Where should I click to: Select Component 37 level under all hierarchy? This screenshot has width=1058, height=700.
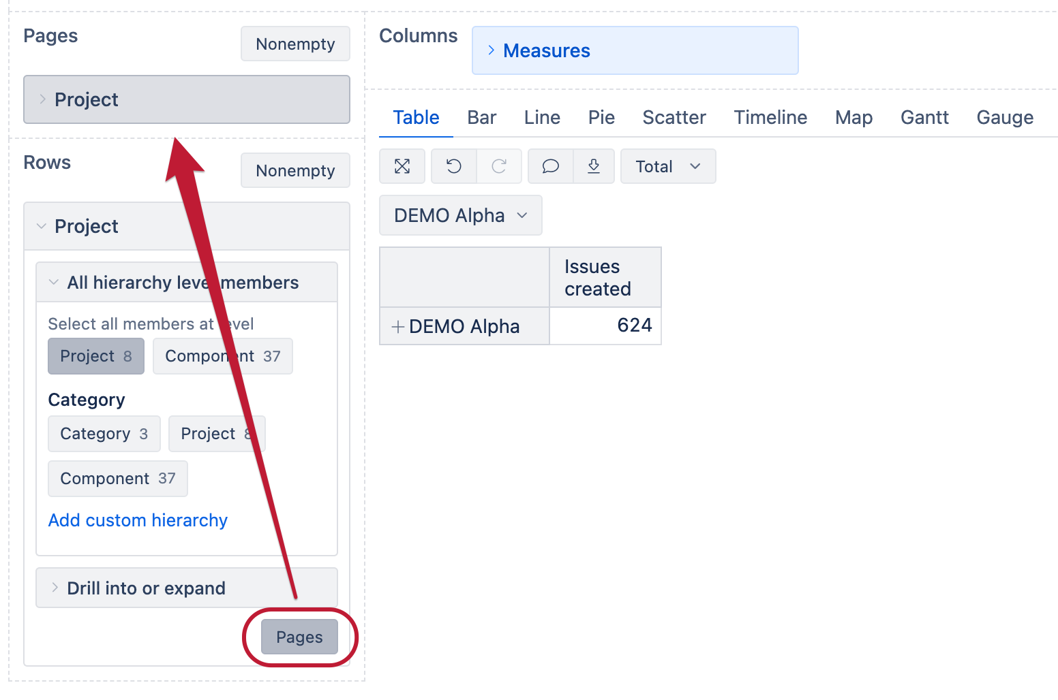pyautogui.click(x=223, y=356)
